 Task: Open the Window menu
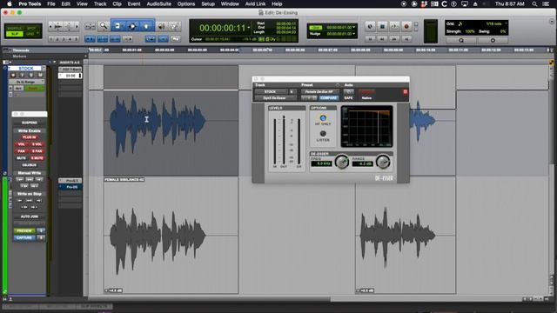[230, 3]
